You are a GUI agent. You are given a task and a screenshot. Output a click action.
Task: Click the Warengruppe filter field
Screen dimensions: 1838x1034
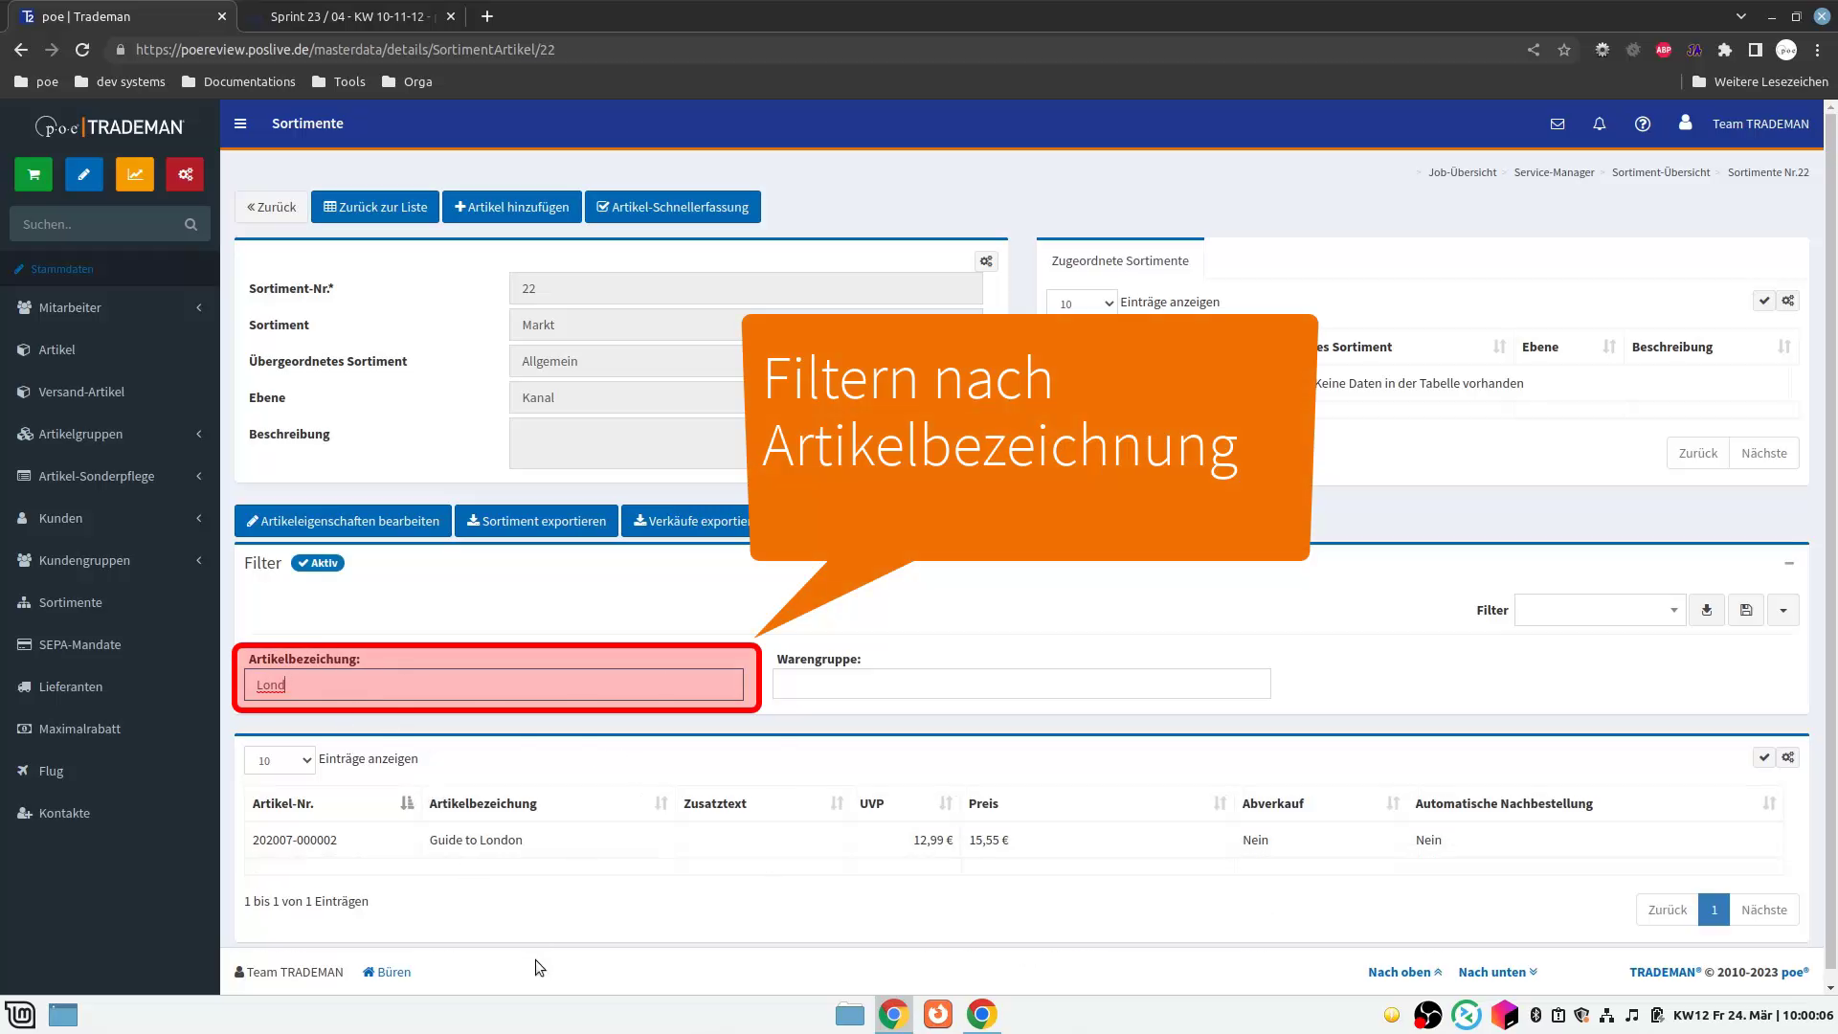(1021, 684)
